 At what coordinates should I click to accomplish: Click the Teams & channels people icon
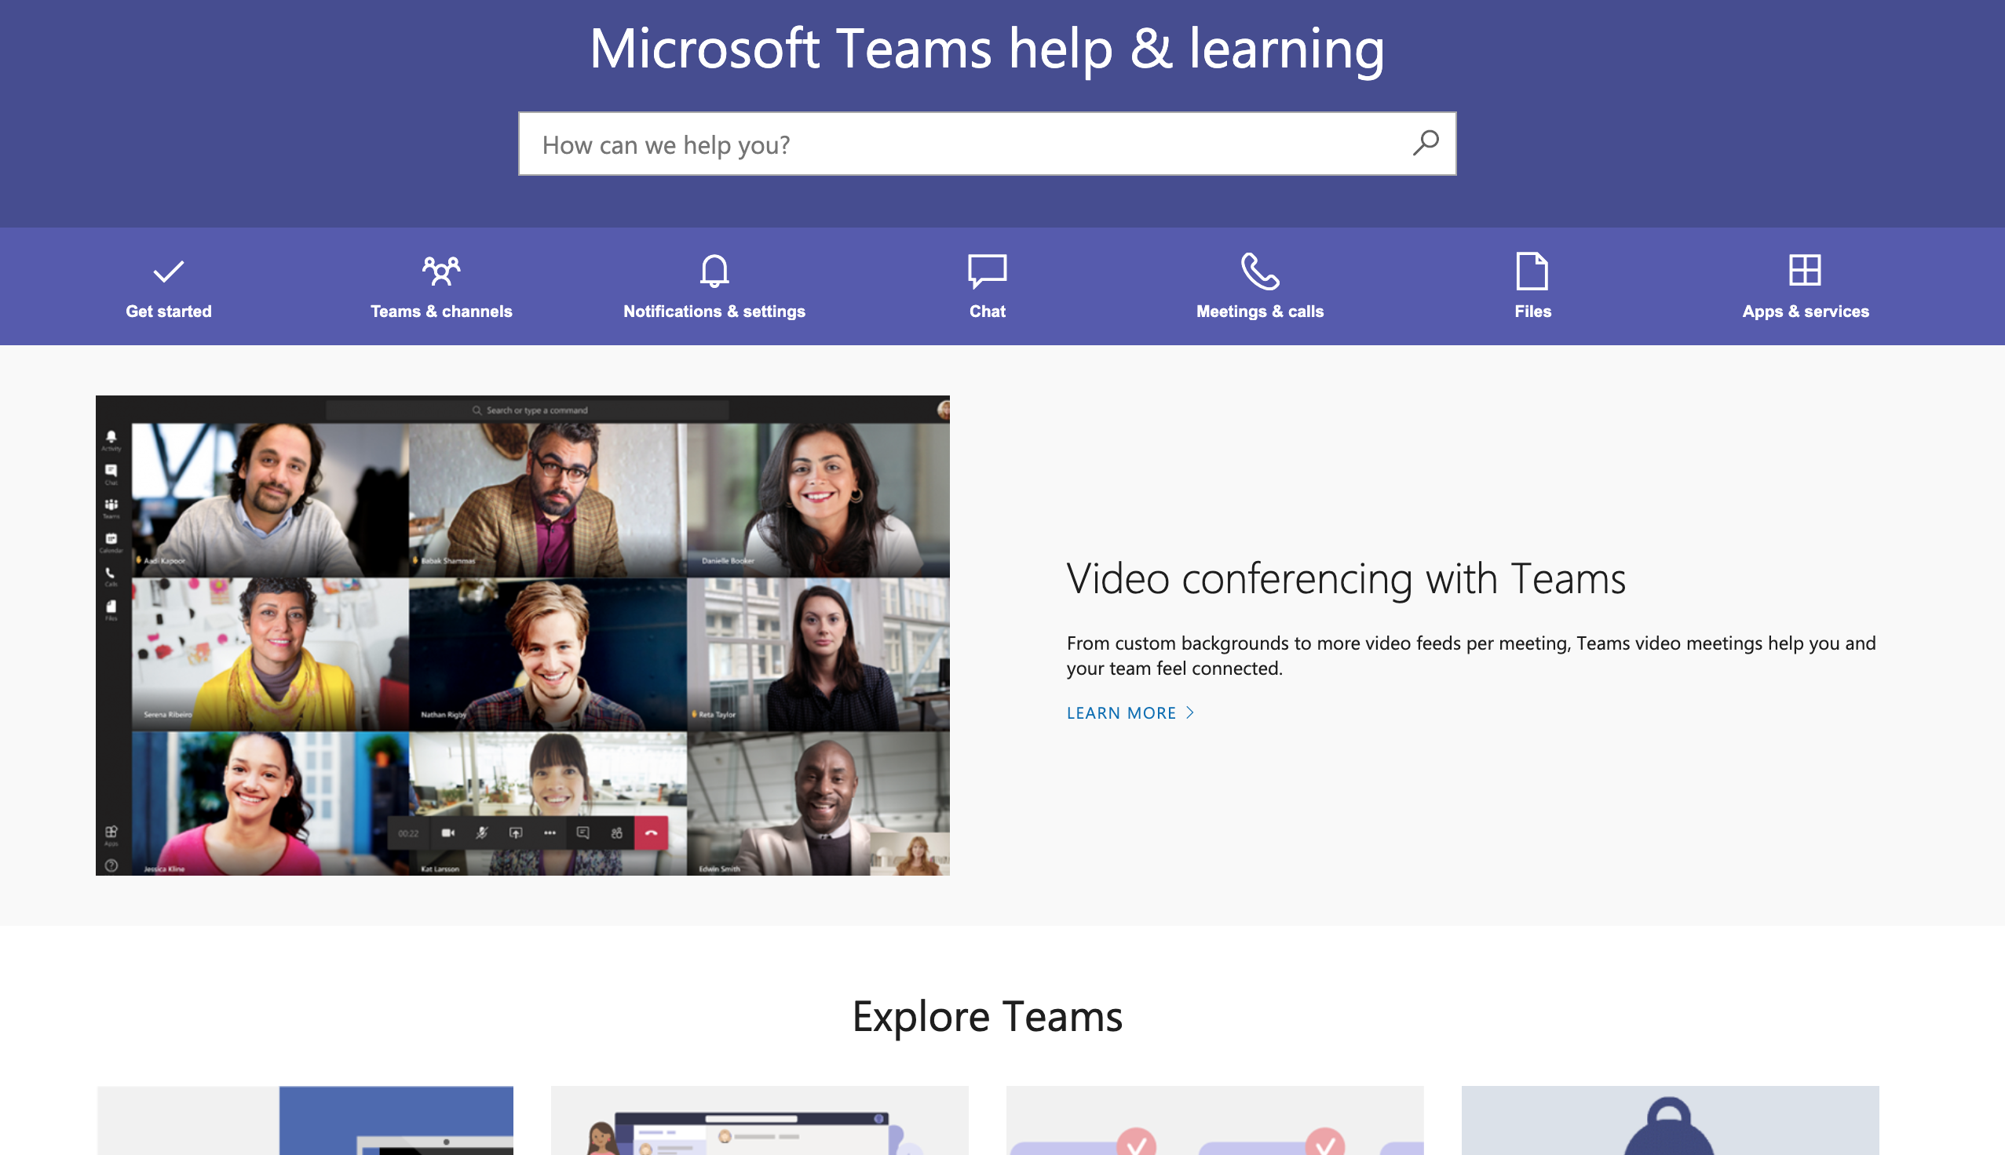coord(441,271)
